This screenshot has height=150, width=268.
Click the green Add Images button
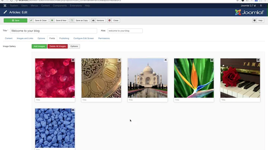click(39, 46)
